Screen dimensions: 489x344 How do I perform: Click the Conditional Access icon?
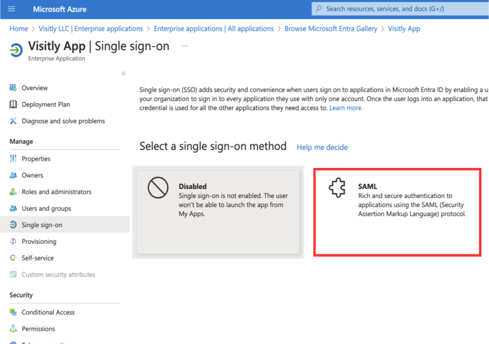point(13,312)
